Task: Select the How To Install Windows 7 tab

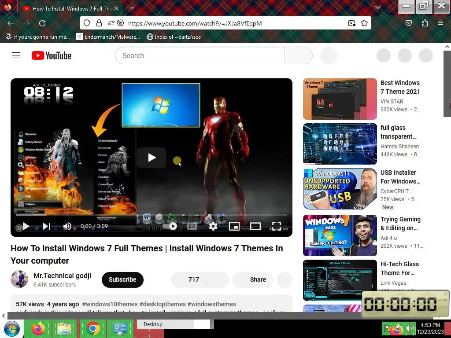Action: click(71, 9)
